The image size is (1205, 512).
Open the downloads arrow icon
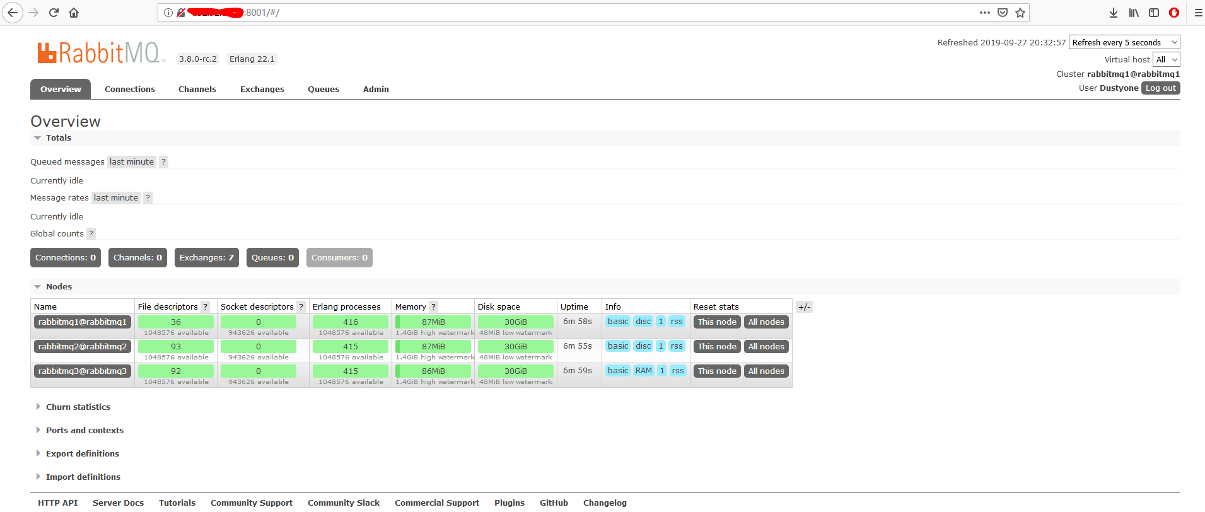(x=1114, y=13)
